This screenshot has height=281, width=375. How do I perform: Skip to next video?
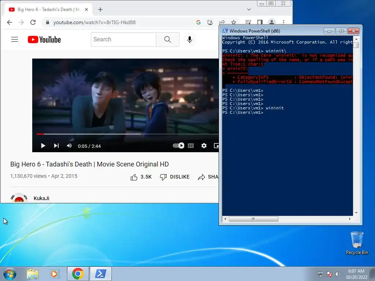pos(56,146)
